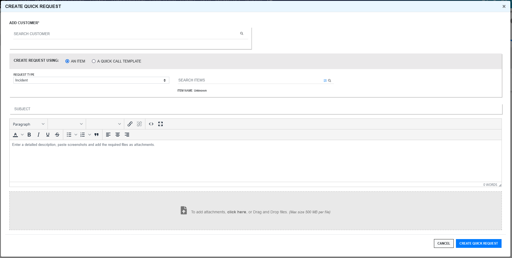The image size is (512, 258).
Task: Switch editor to fullscreen mode
Action: [160, 124]
